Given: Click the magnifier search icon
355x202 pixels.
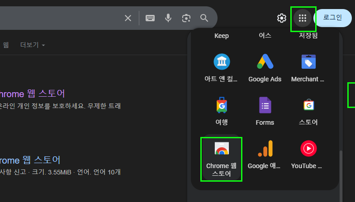Looking at the screenshot, I should [204, 18].
